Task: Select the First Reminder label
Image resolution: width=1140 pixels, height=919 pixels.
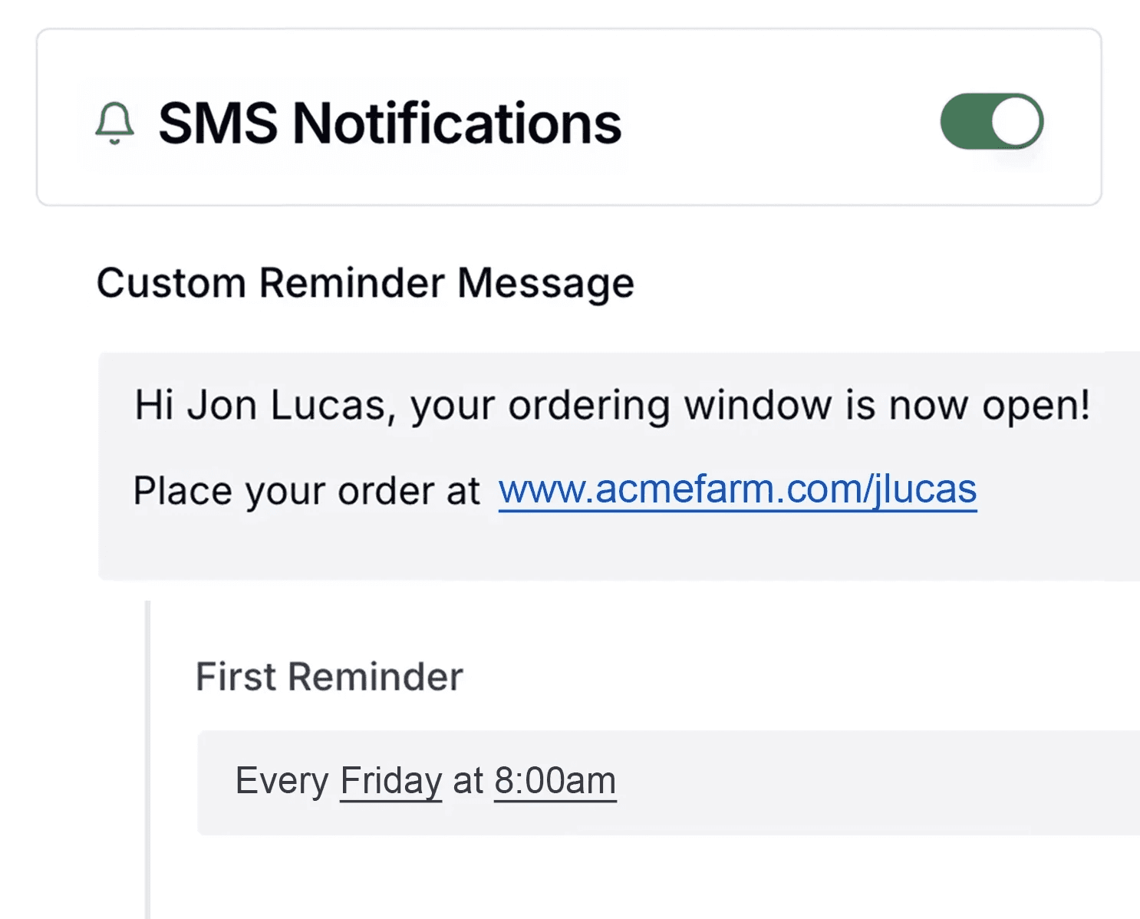Action: coord(329,677)
